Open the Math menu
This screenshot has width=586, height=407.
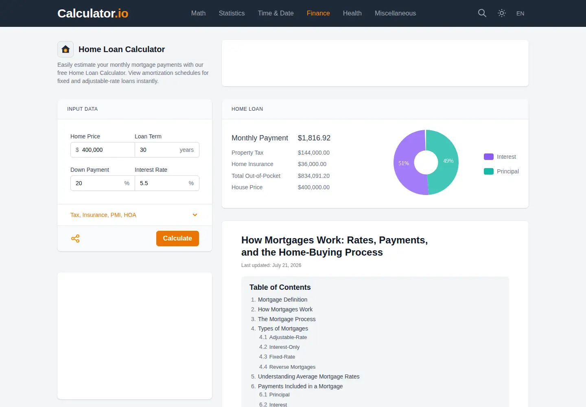click(x=198, y=13)
